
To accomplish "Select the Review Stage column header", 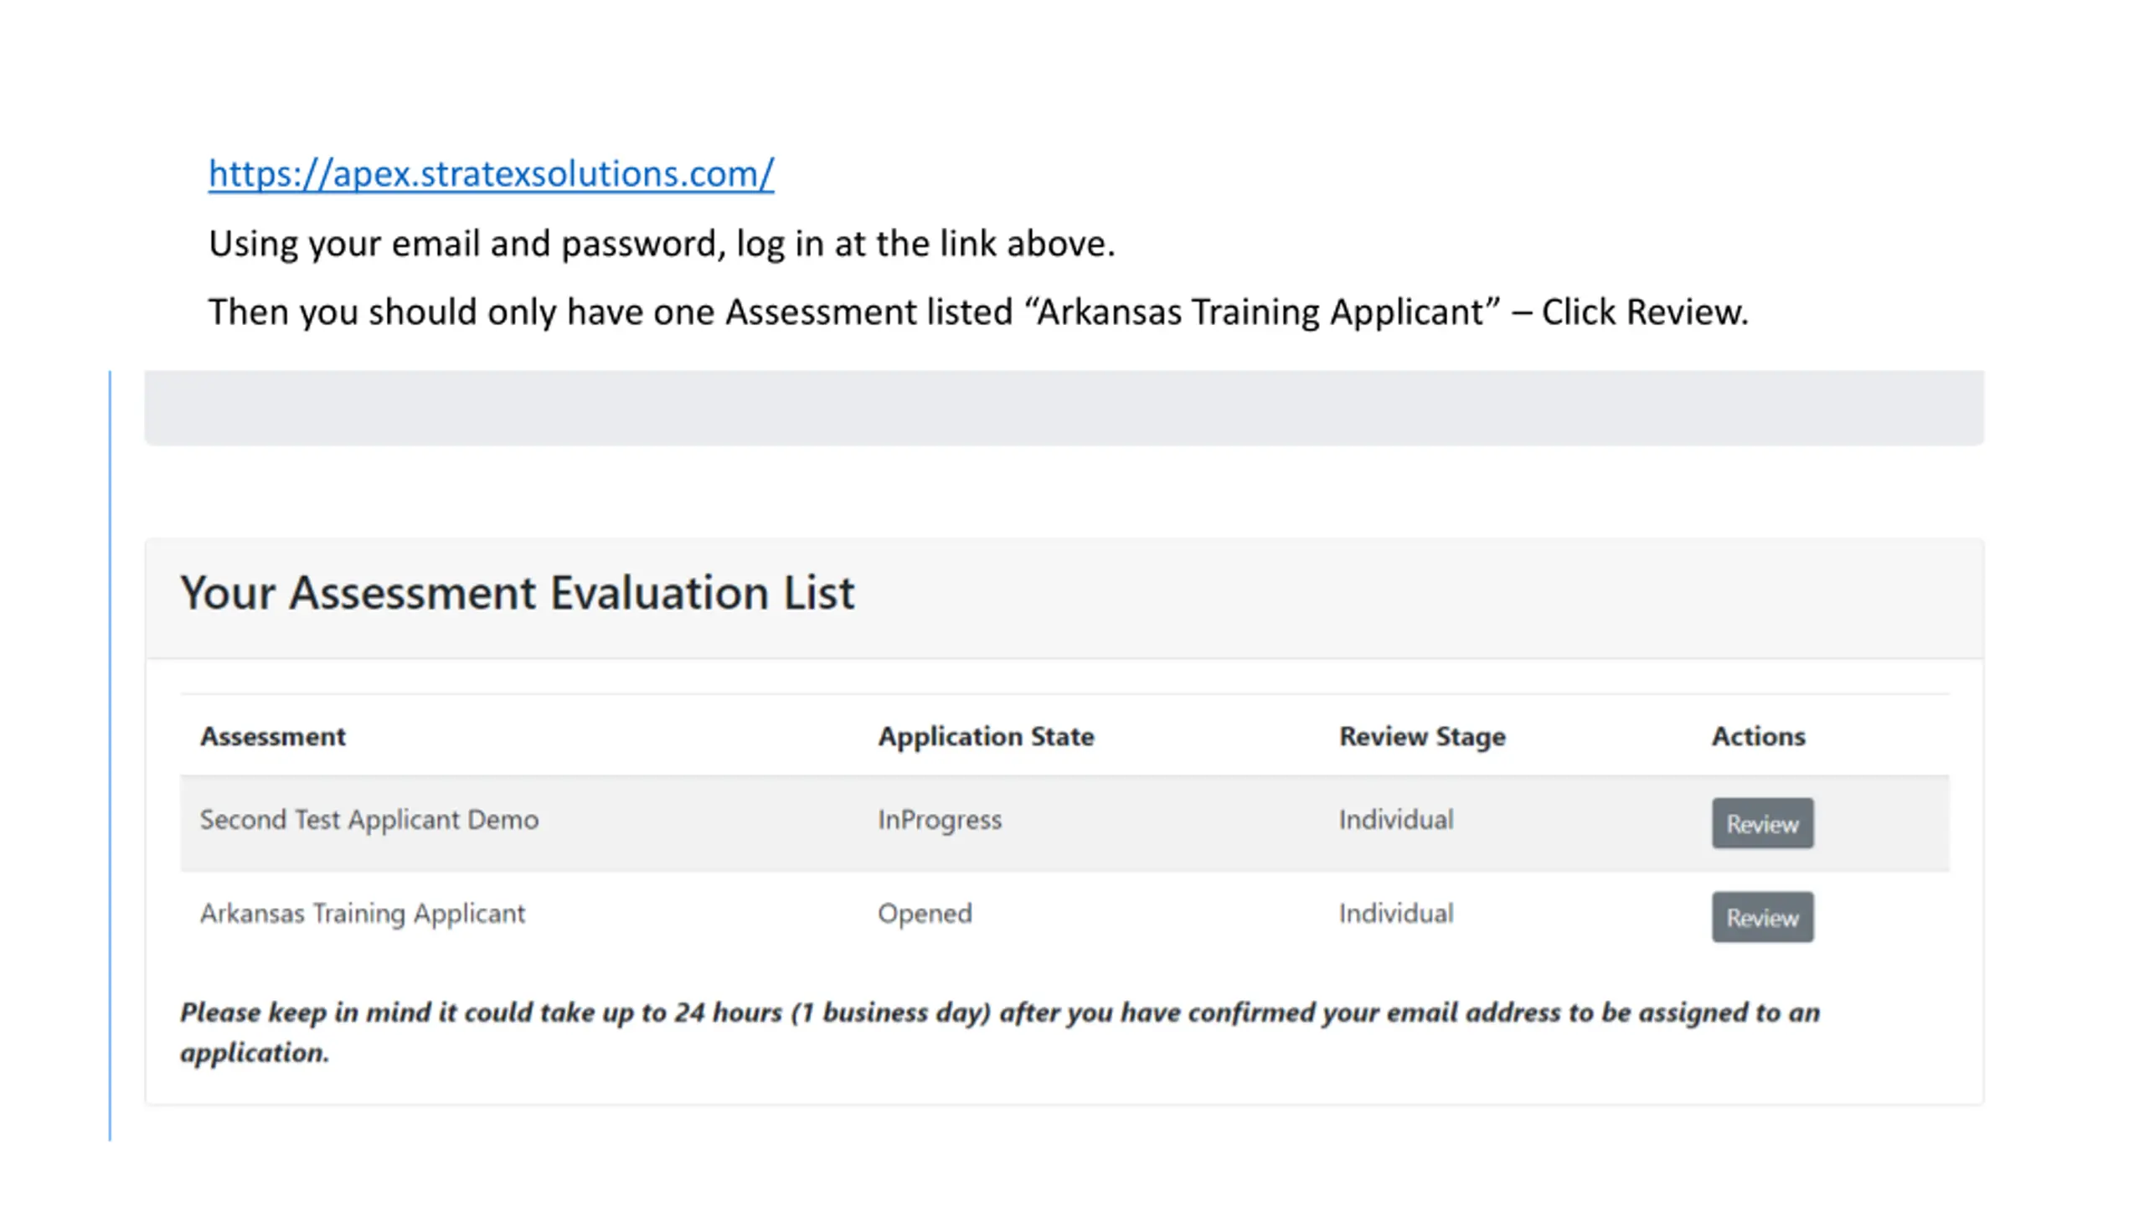I will tap(1421, 736).
